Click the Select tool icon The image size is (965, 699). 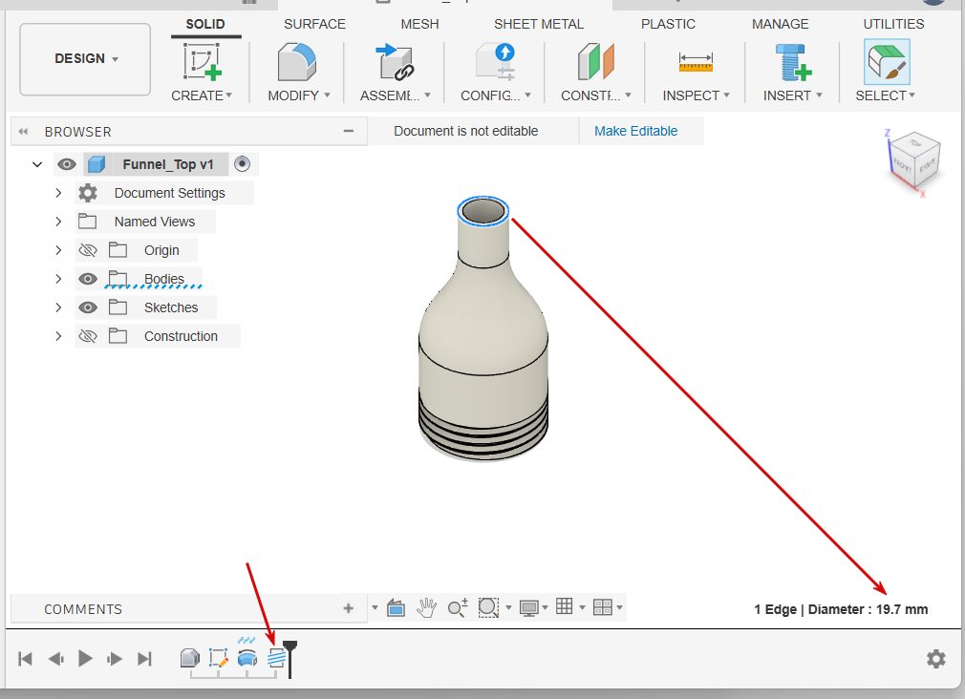tap(887, 61)
